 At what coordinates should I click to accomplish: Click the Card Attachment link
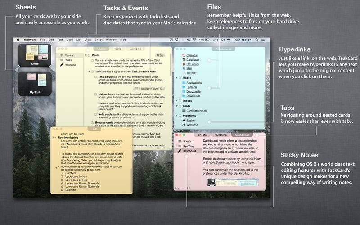[197, 111]
